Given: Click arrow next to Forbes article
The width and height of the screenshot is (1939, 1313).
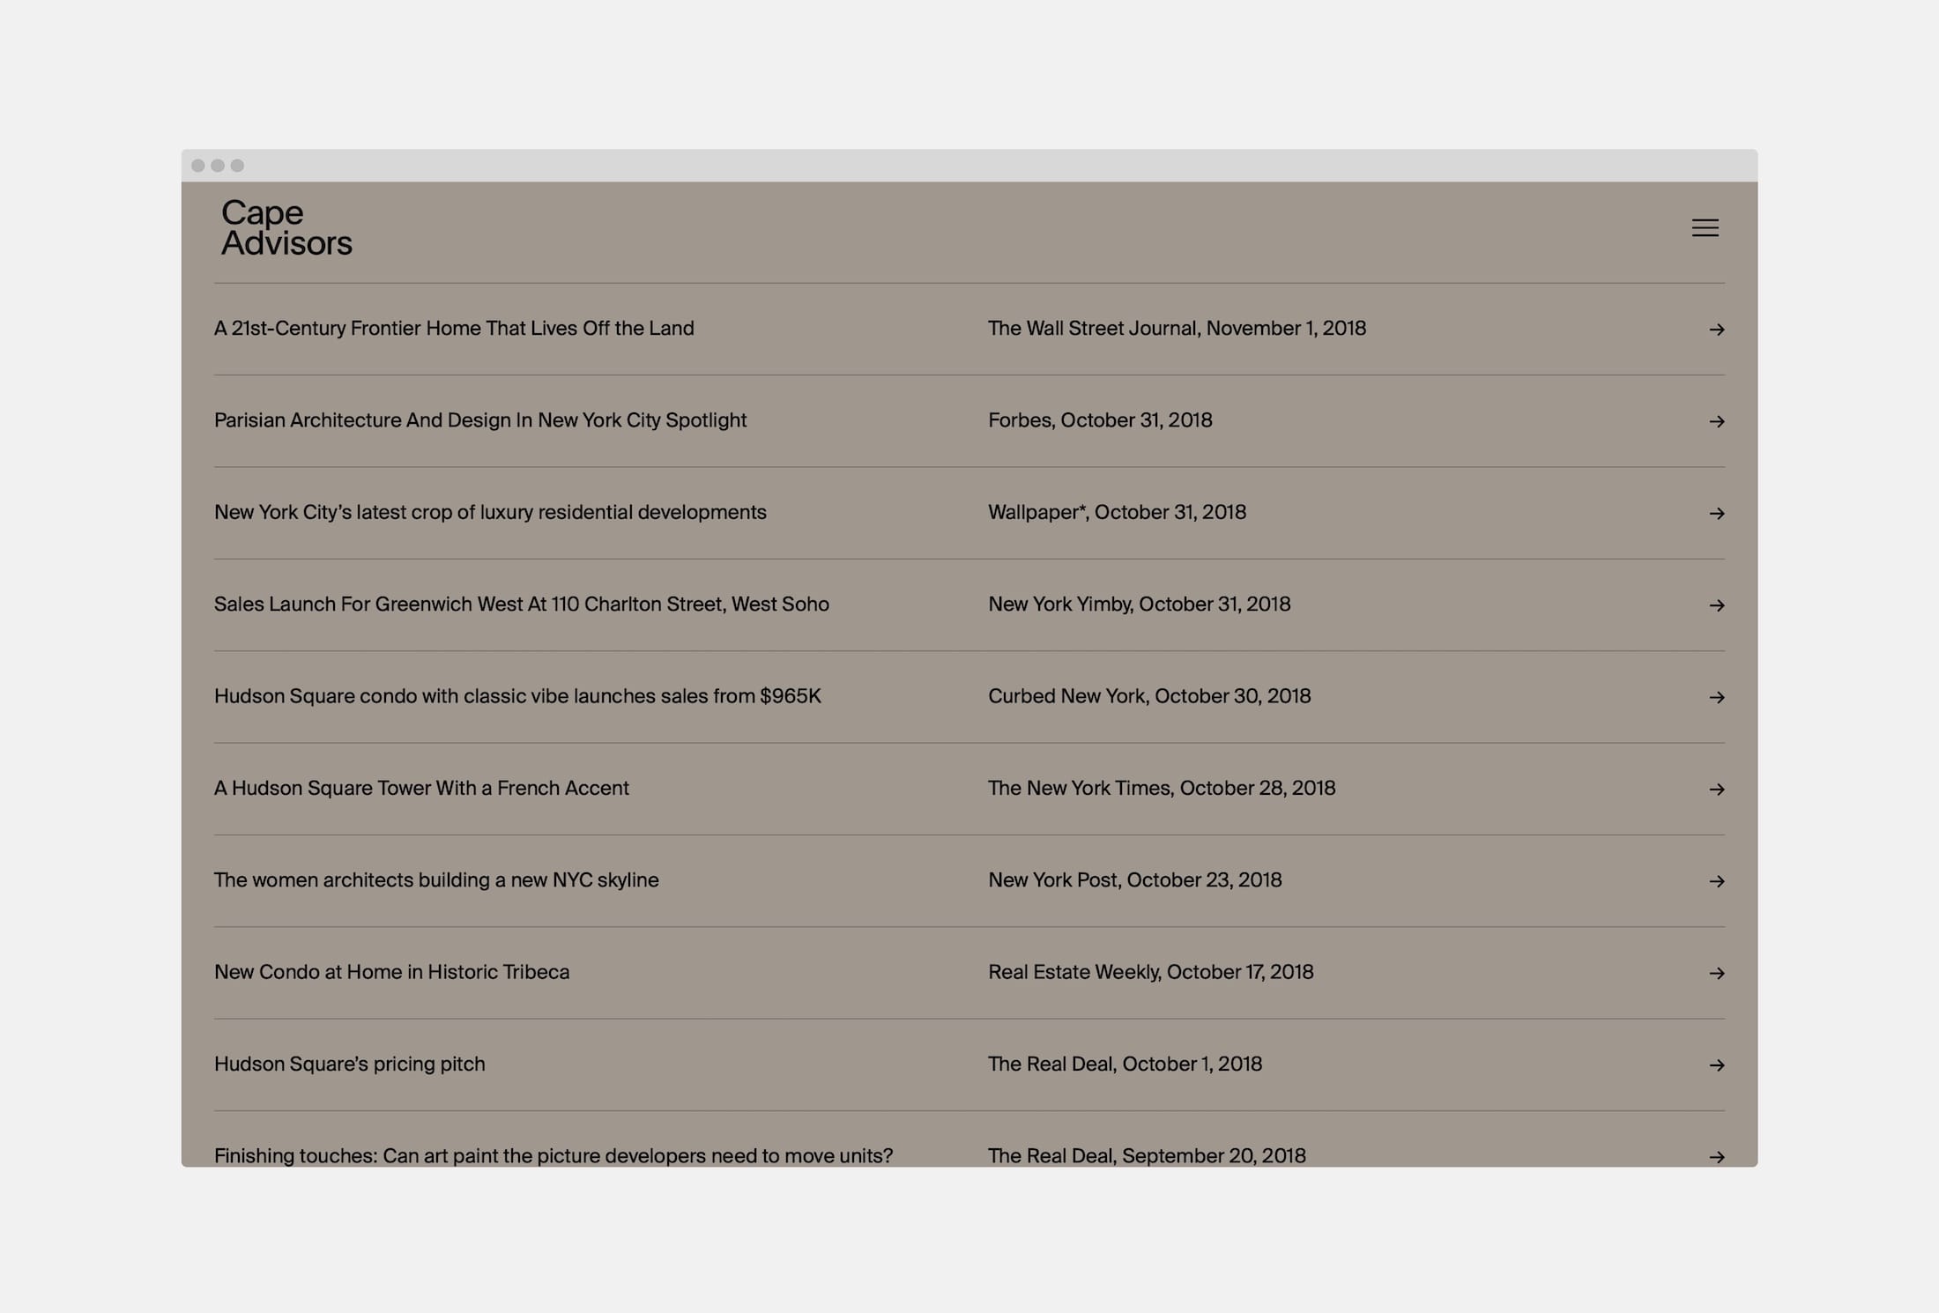Looking at the screenshot, I should 1716,421.
